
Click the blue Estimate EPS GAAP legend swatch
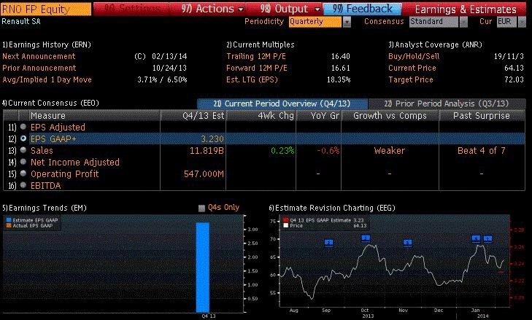[x=9, y=220]
